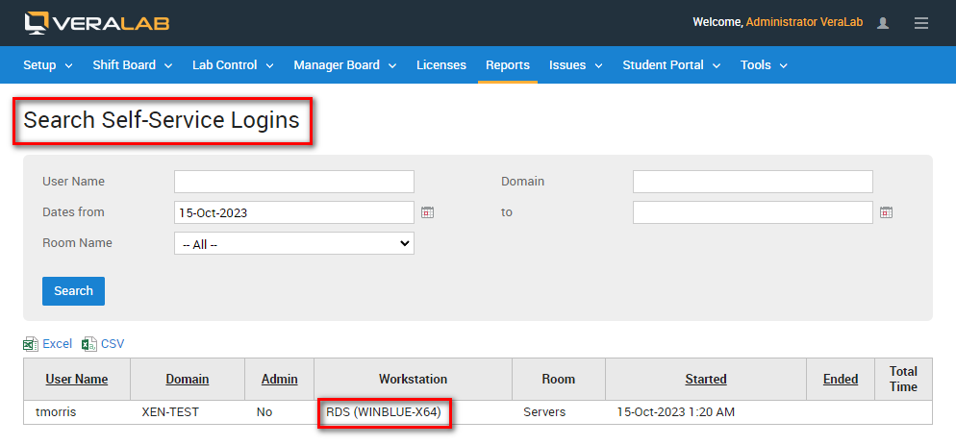Focus the Domain input field
This screenshot has height=445, width=956.
point(752,182)
